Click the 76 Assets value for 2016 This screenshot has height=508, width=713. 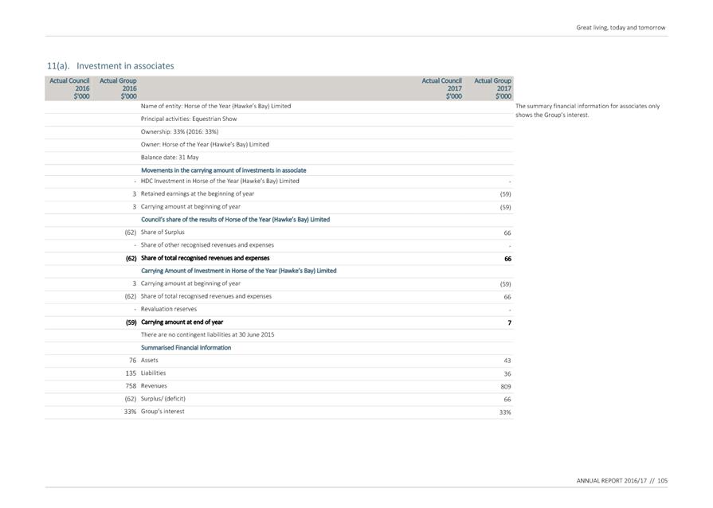click(x=132, y=361)
